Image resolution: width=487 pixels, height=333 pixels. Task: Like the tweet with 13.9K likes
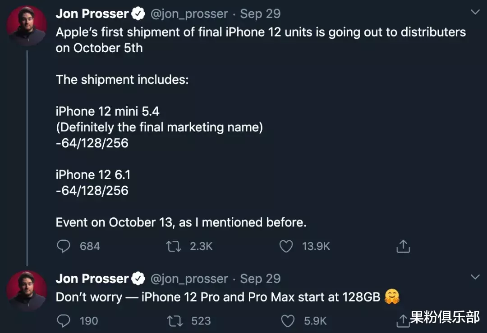pos(286,246)
